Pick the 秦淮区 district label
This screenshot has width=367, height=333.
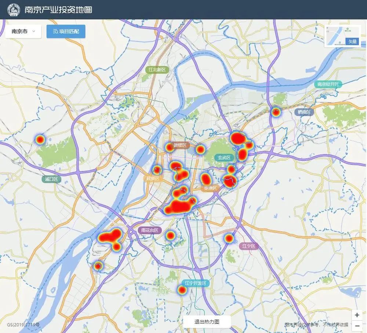(x=211, y=188)
